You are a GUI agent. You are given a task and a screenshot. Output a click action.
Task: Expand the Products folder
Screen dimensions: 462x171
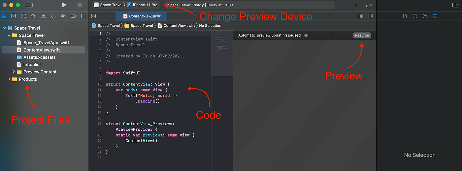9,79
